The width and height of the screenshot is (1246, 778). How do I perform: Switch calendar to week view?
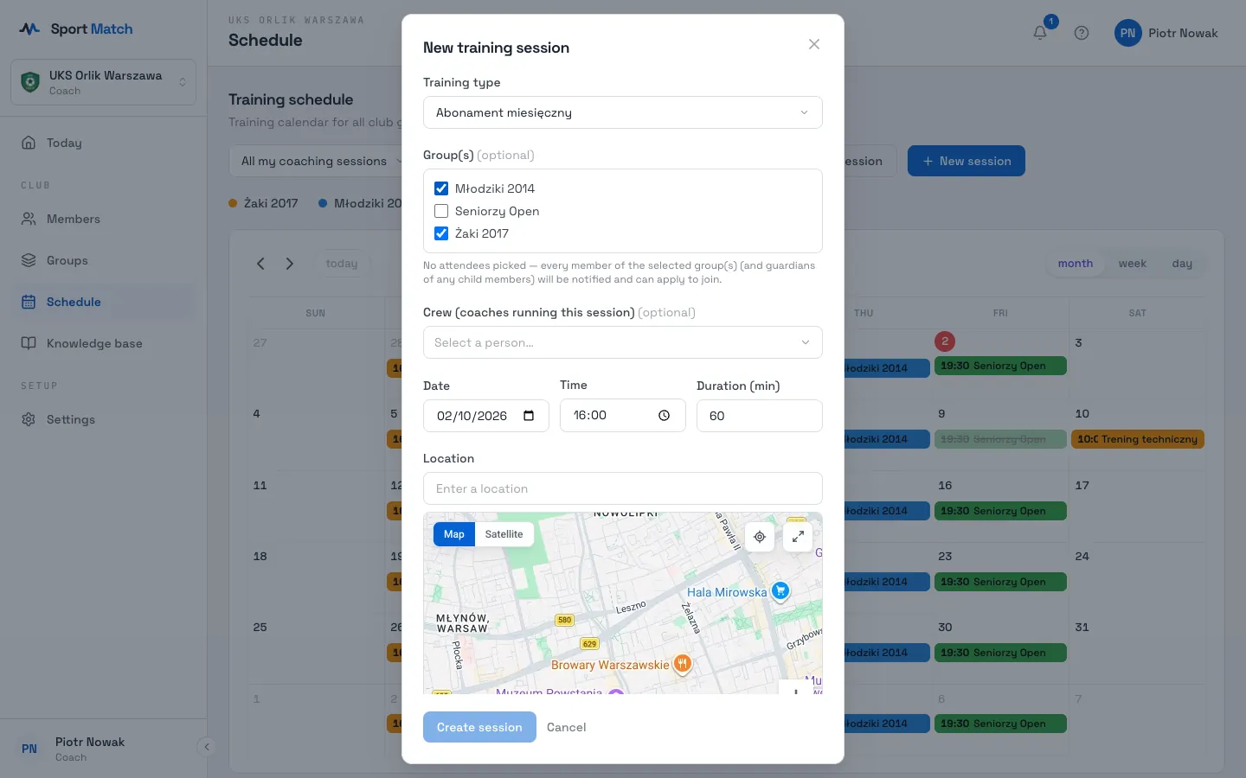click(1132, 264)
